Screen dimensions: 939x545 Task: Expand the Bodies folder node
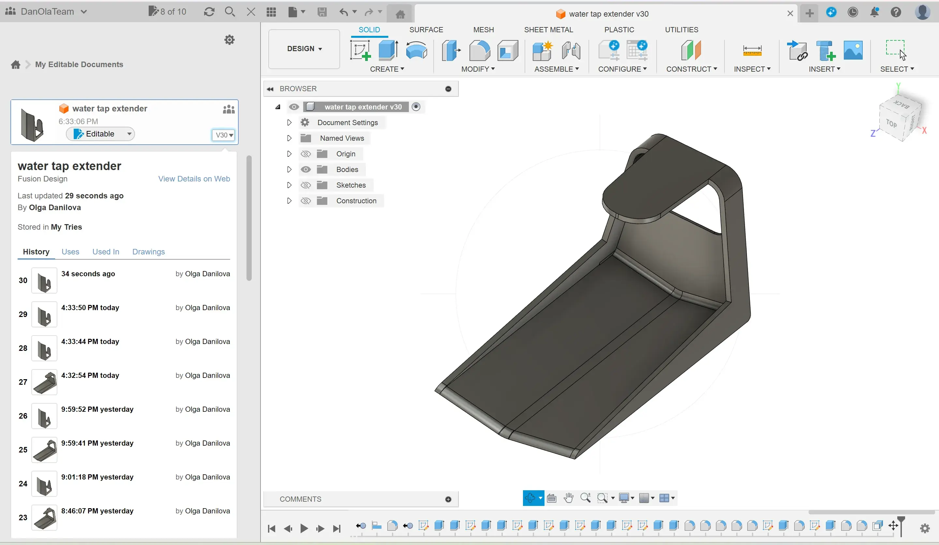[x=289, y=169]
